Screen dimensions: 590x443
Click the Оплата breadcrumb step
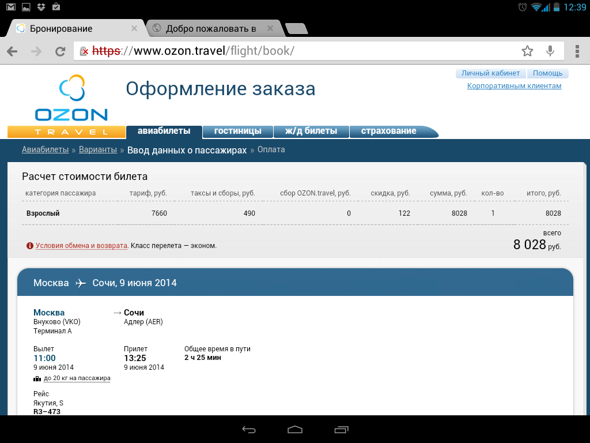pyautogui.click(x=271, y=149)
